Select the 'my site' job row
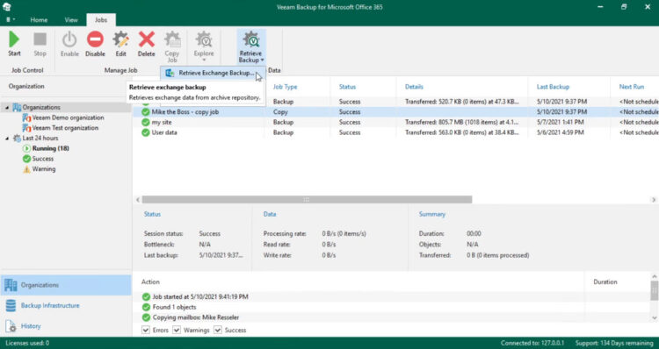The height and width of the screenshot is (349, 659). (395, 122)
